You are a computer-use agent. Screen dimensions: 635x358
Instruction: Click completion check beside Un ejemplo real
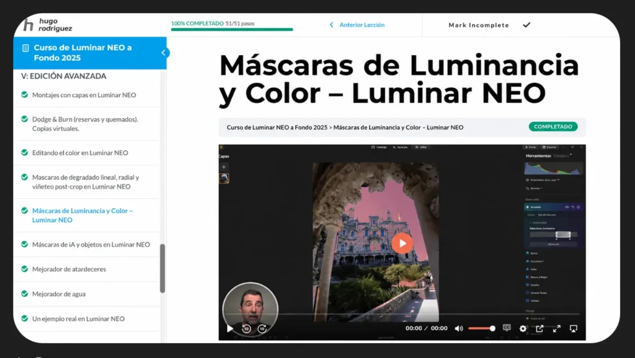25,318
